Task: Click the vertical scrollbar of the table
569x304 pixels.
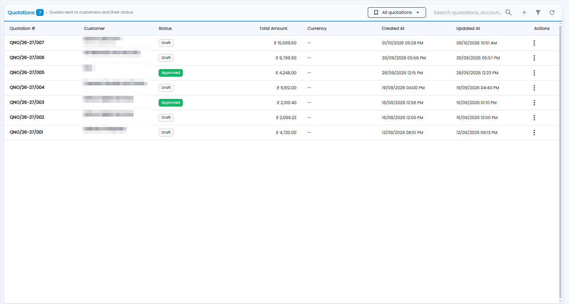Action: click(x=560, y=161)
